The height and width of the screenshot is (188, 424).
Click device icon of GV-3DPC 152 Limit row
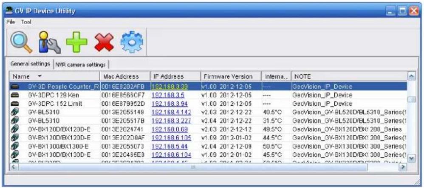[14, 104]
